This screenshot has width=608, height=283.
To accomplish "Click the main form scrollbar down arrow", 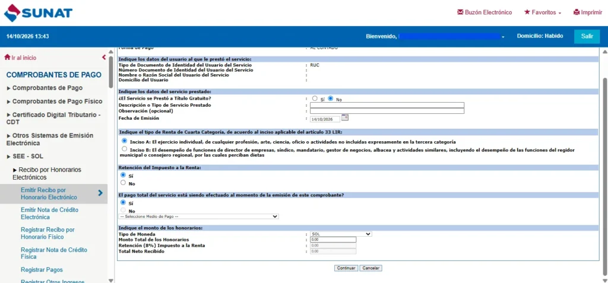I will coord(604,280).
